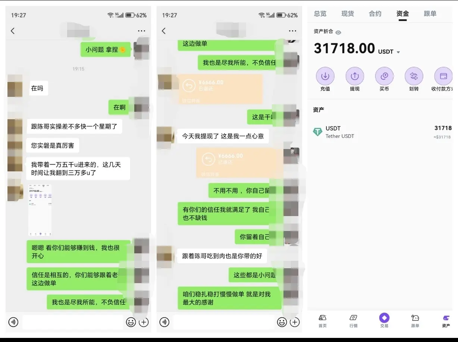Open emoji picker in left chat
Viewport: 458px width, 342px height.
tap(131, 322)
